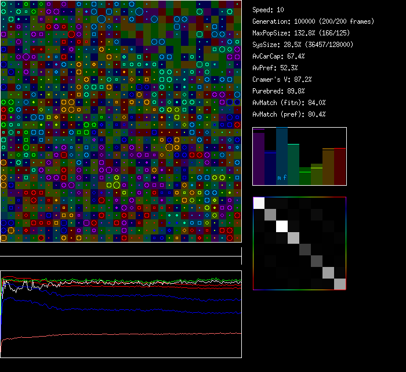Click the SysSize: 28.5% statistic
Viewport: 406px width, 372px height.
pyautogui.click(x=303, y=45)
